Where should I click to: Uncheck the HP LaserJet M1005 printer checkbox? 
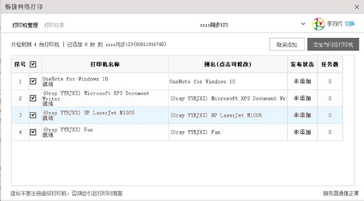point(33,115)
